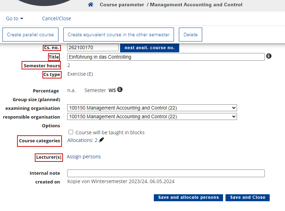Click Save and Close button
This screenshot has width=285, height=211.
point(247,197)
